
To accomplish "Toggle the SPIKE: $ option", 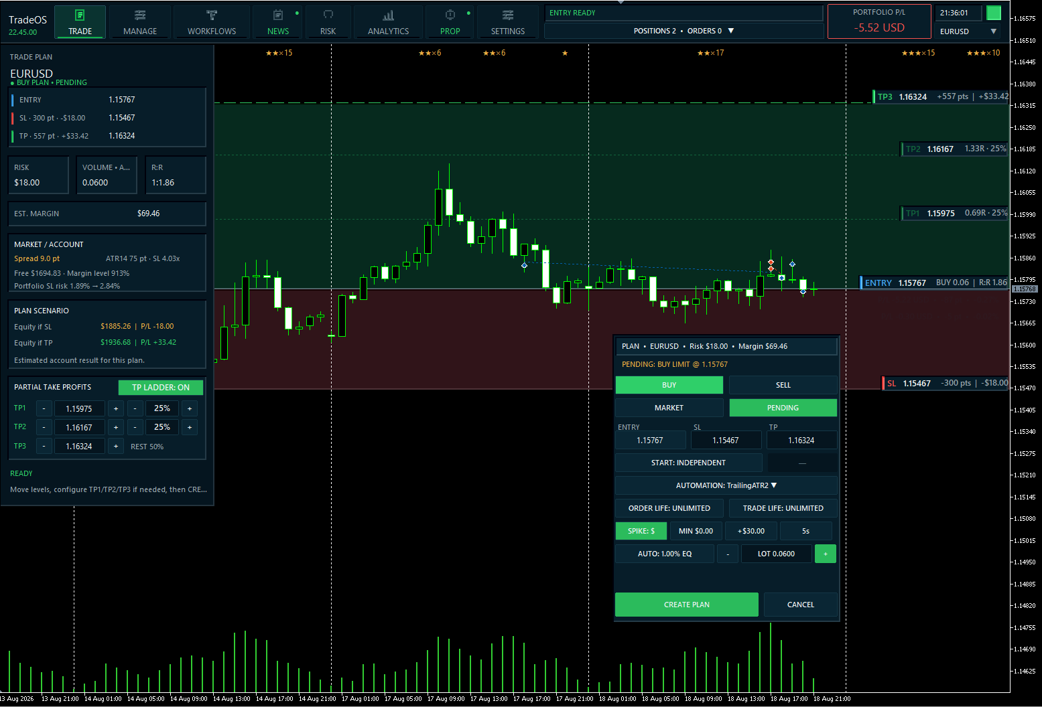I will (641, 531).
